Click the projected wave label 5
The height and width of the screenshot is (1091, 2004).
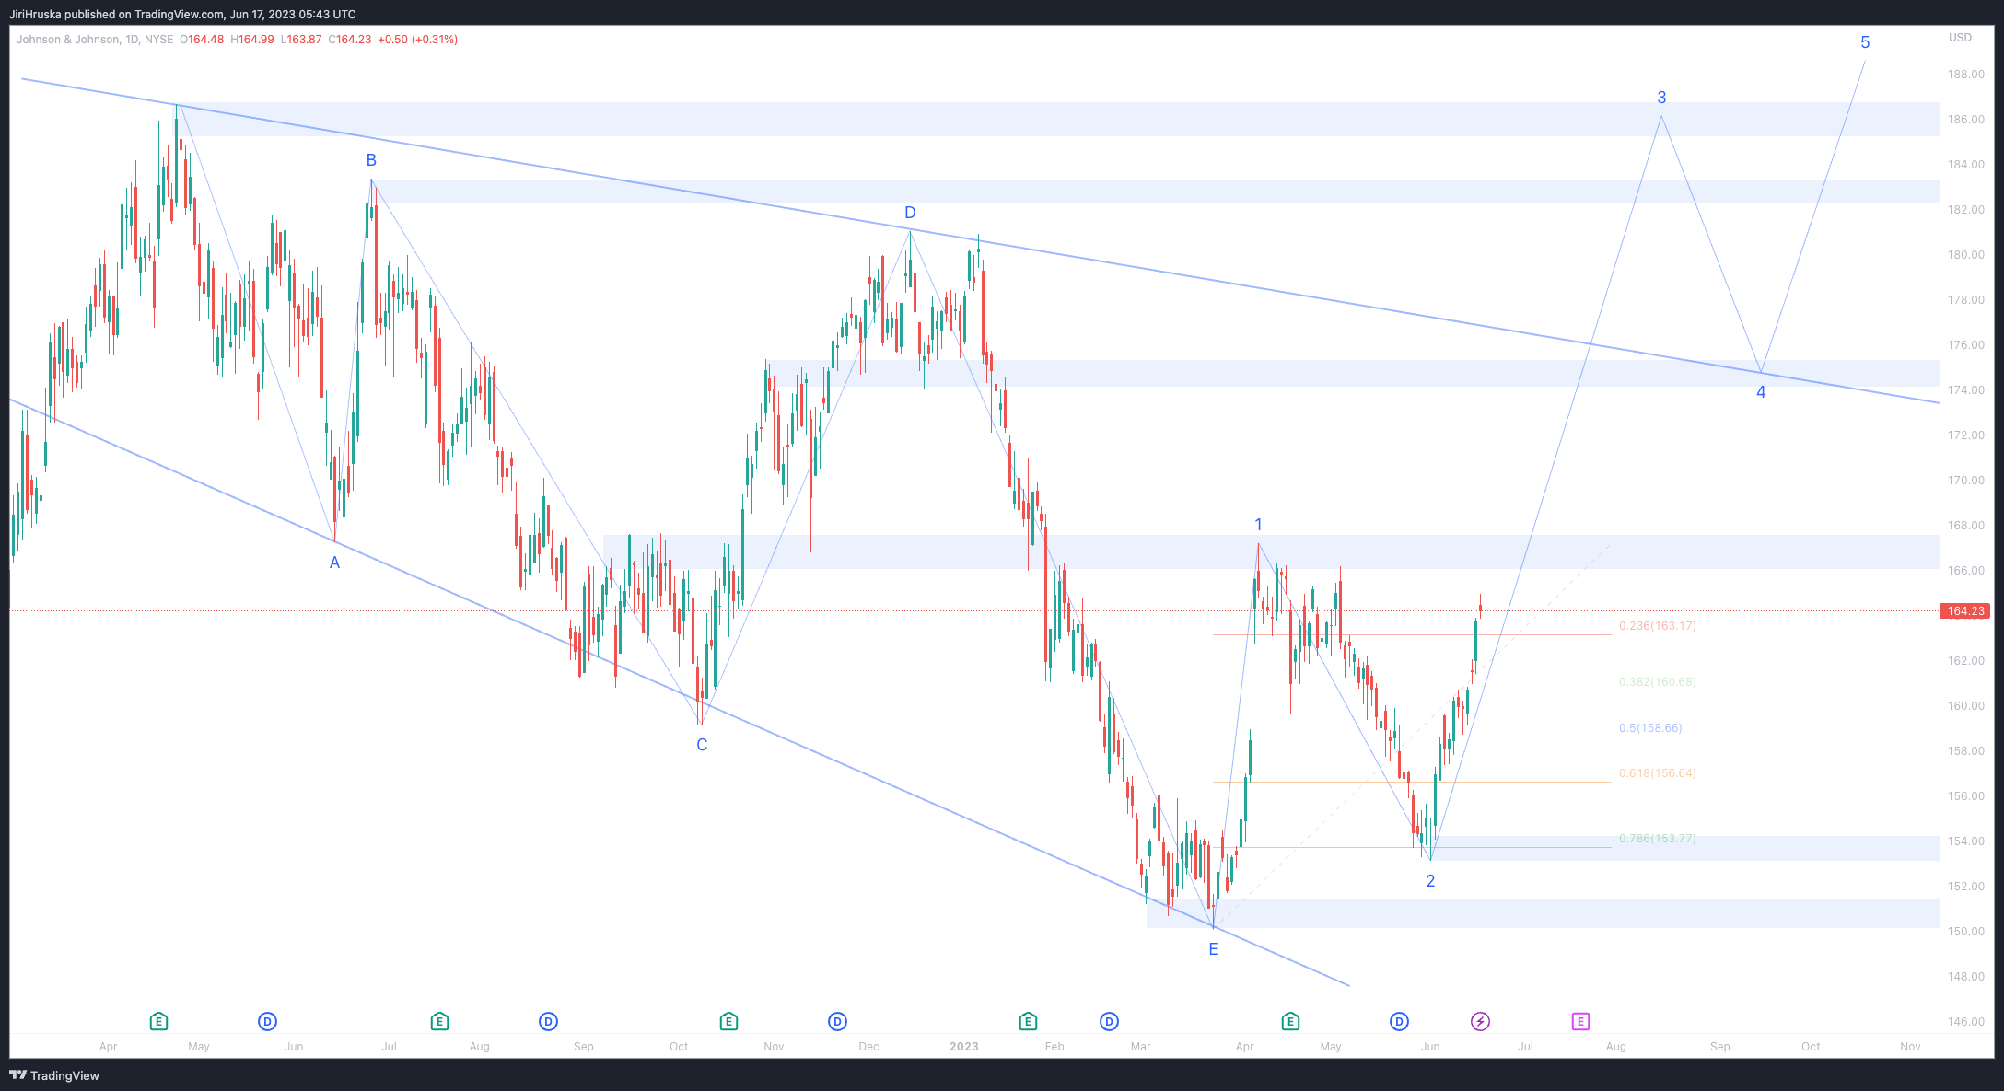coord(1865,42)
